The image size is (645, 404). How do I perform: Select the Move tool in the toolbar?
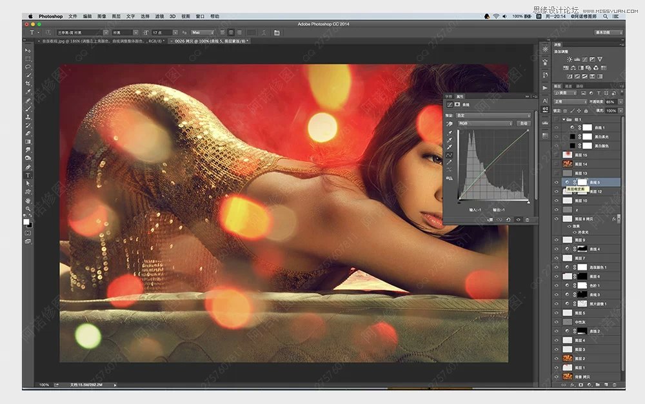point(28,50)
